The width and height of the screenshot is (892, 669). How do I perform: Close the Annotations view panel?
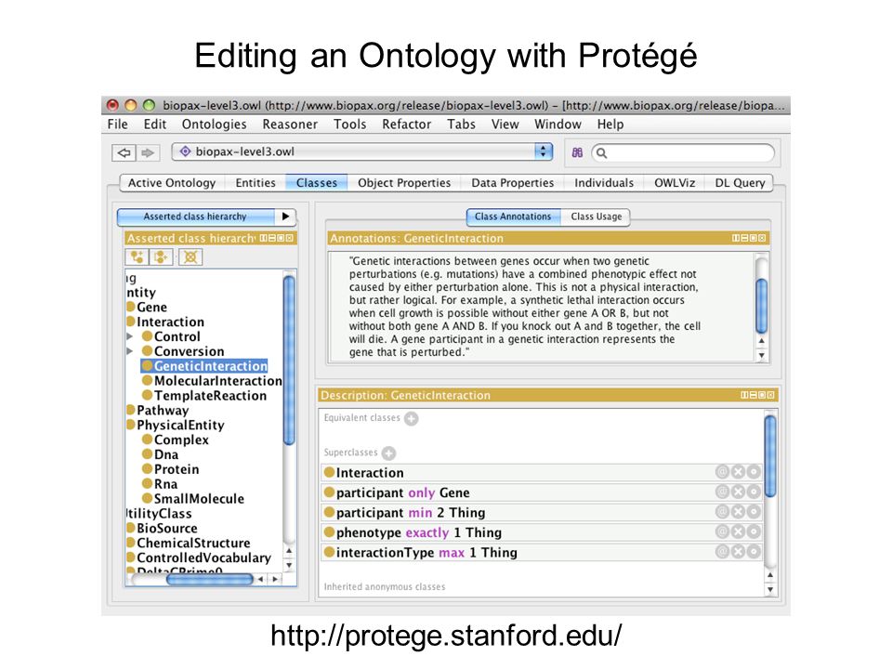762,238
